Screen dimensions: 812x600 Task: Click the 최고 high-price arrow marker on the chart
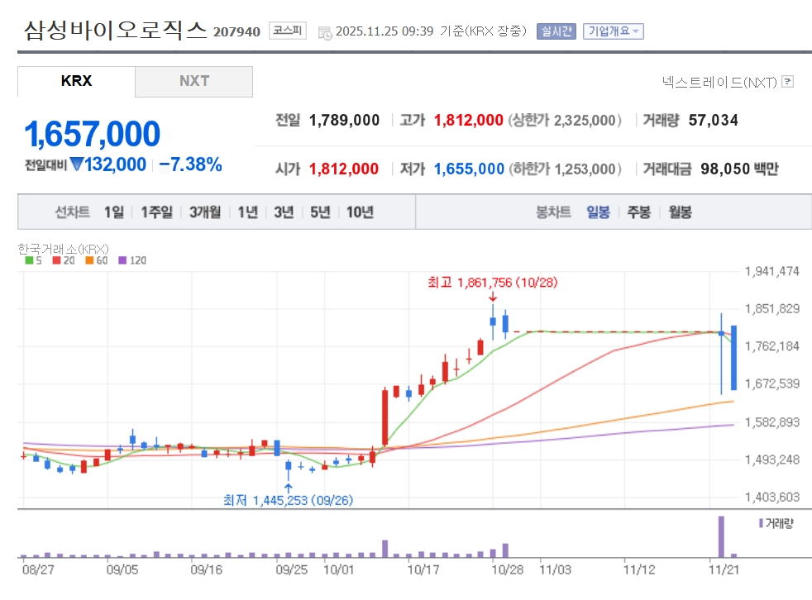click(x=493, y=297)
